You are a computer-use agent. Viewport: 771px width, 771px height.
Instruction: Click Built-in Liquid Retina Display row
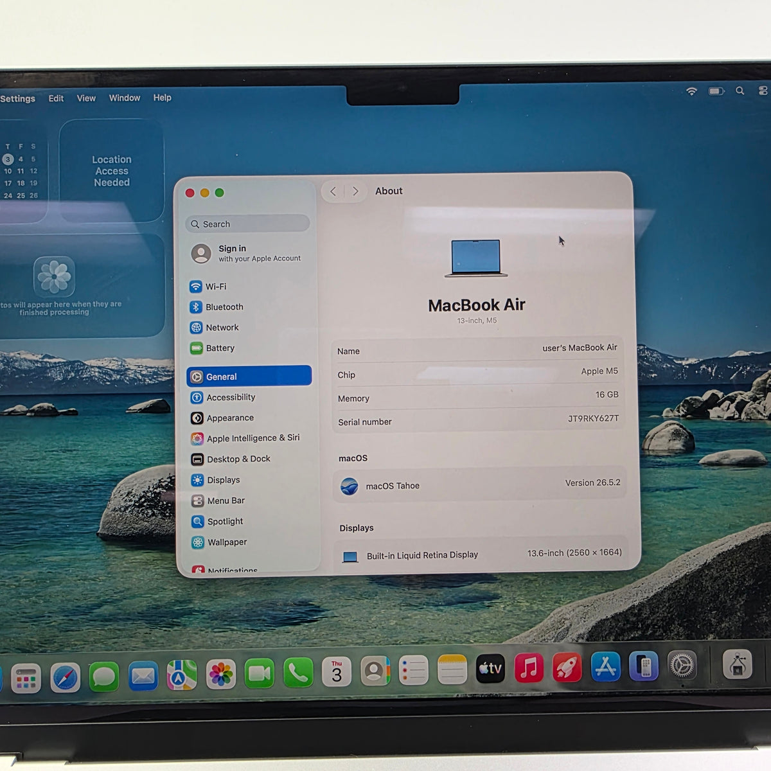point(480,554)
